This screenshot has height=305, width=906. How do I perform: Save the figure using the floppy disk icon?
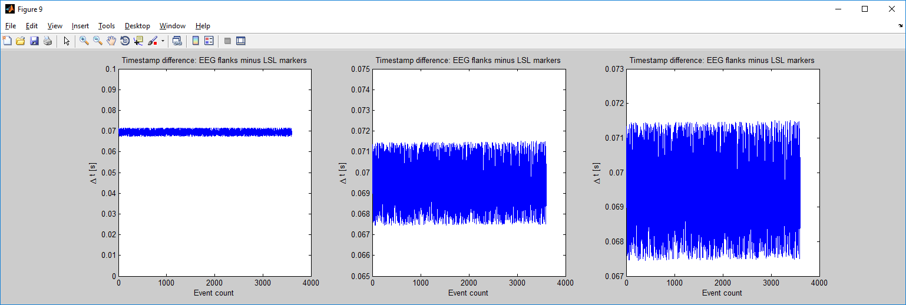click(x=34, y=41)
